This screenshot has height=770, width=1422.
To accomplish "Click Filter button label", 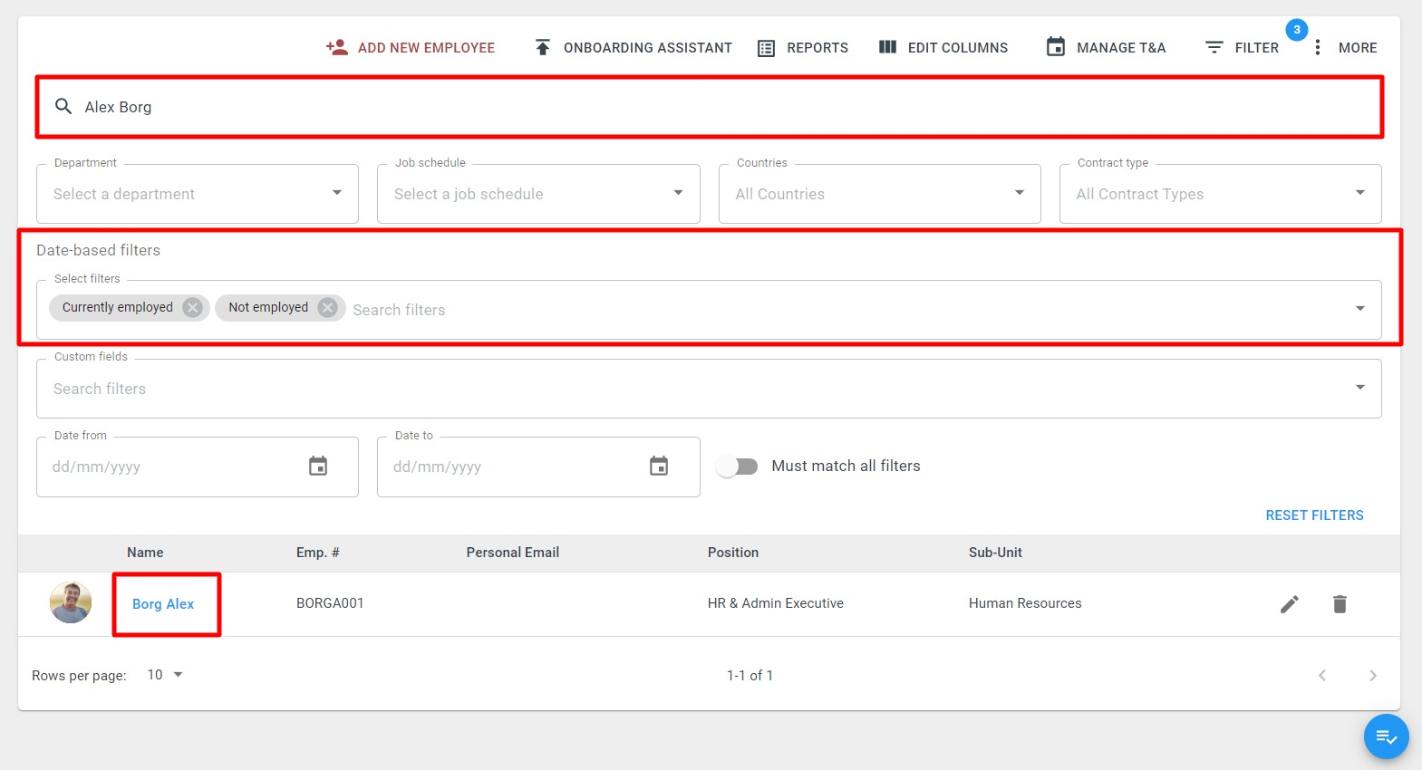I will (x=1256, y=48).
